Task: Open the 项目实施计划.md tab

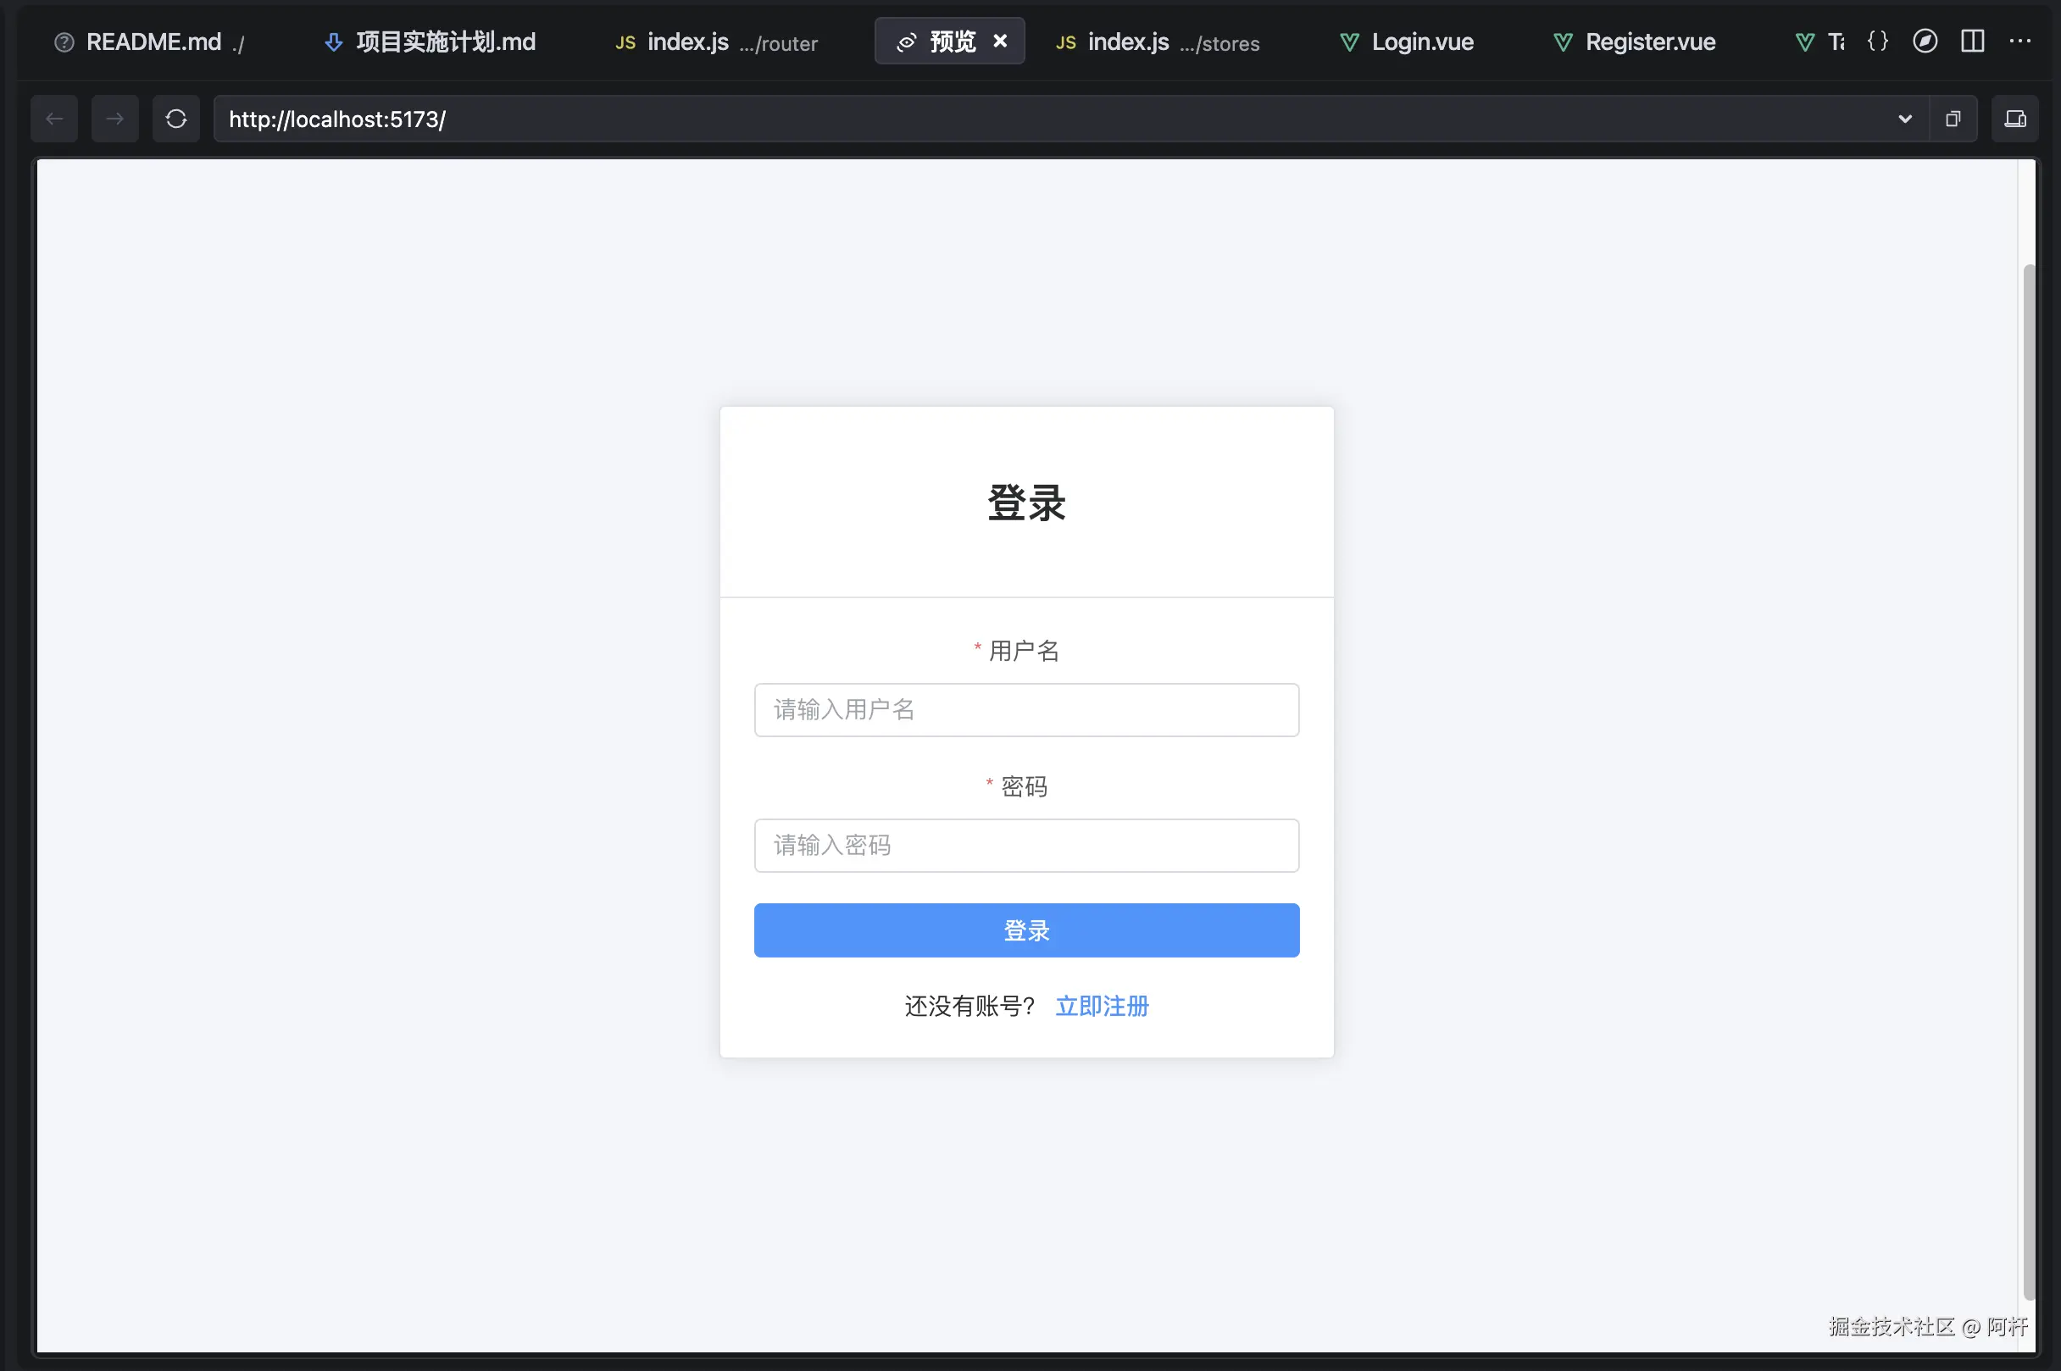Action: pyautogui.click(x=444, y=42)
